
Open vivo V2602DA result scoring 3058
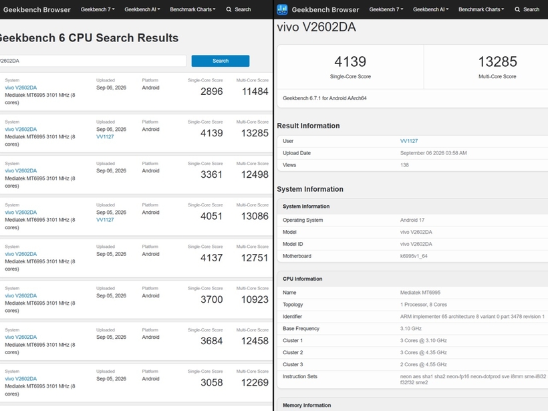[21, 378]
